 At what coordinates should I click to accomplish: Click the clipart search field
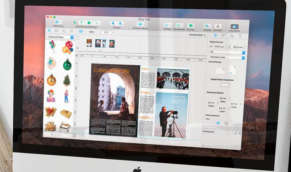tap(58, 135)
